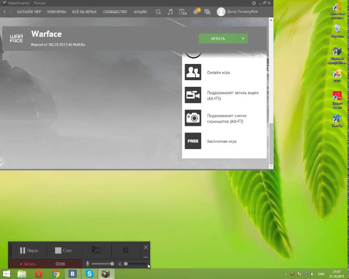Open Skype from taskbar

89,274
